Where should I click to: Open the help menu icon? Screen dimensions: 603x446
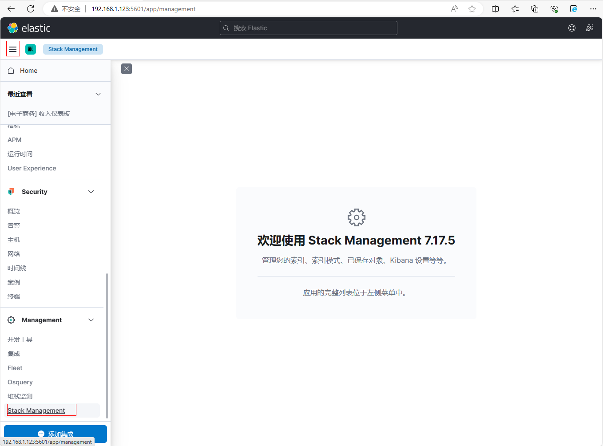click(572, 28)
